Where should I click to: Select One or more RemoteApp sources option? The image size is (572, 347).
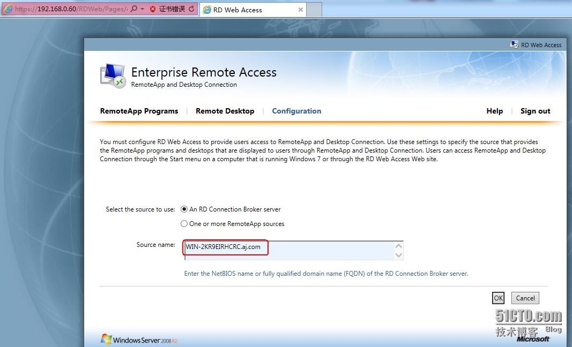184,224
